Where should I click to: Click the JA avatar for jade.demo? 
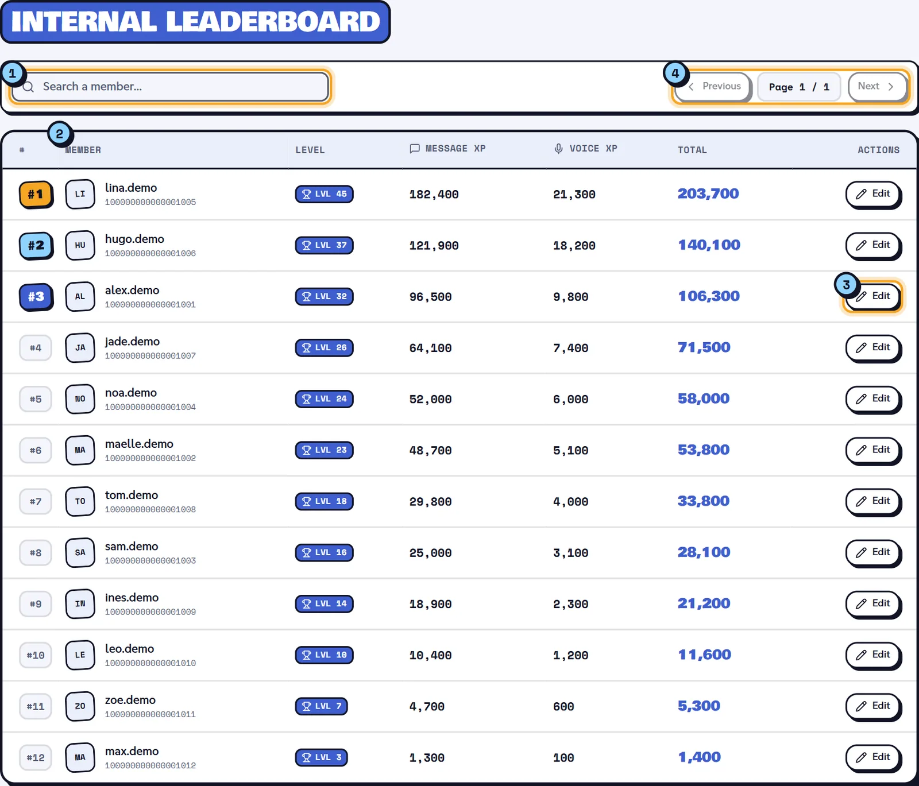click(80, 348)
